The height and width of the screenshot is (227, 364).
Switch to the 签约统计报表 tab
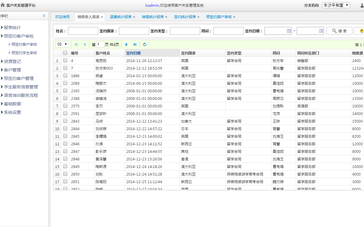coord(185,17)
